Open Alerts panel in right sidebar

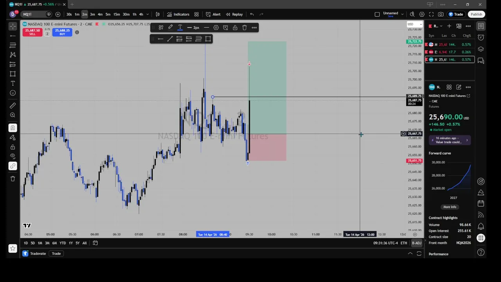click(481, 38)
